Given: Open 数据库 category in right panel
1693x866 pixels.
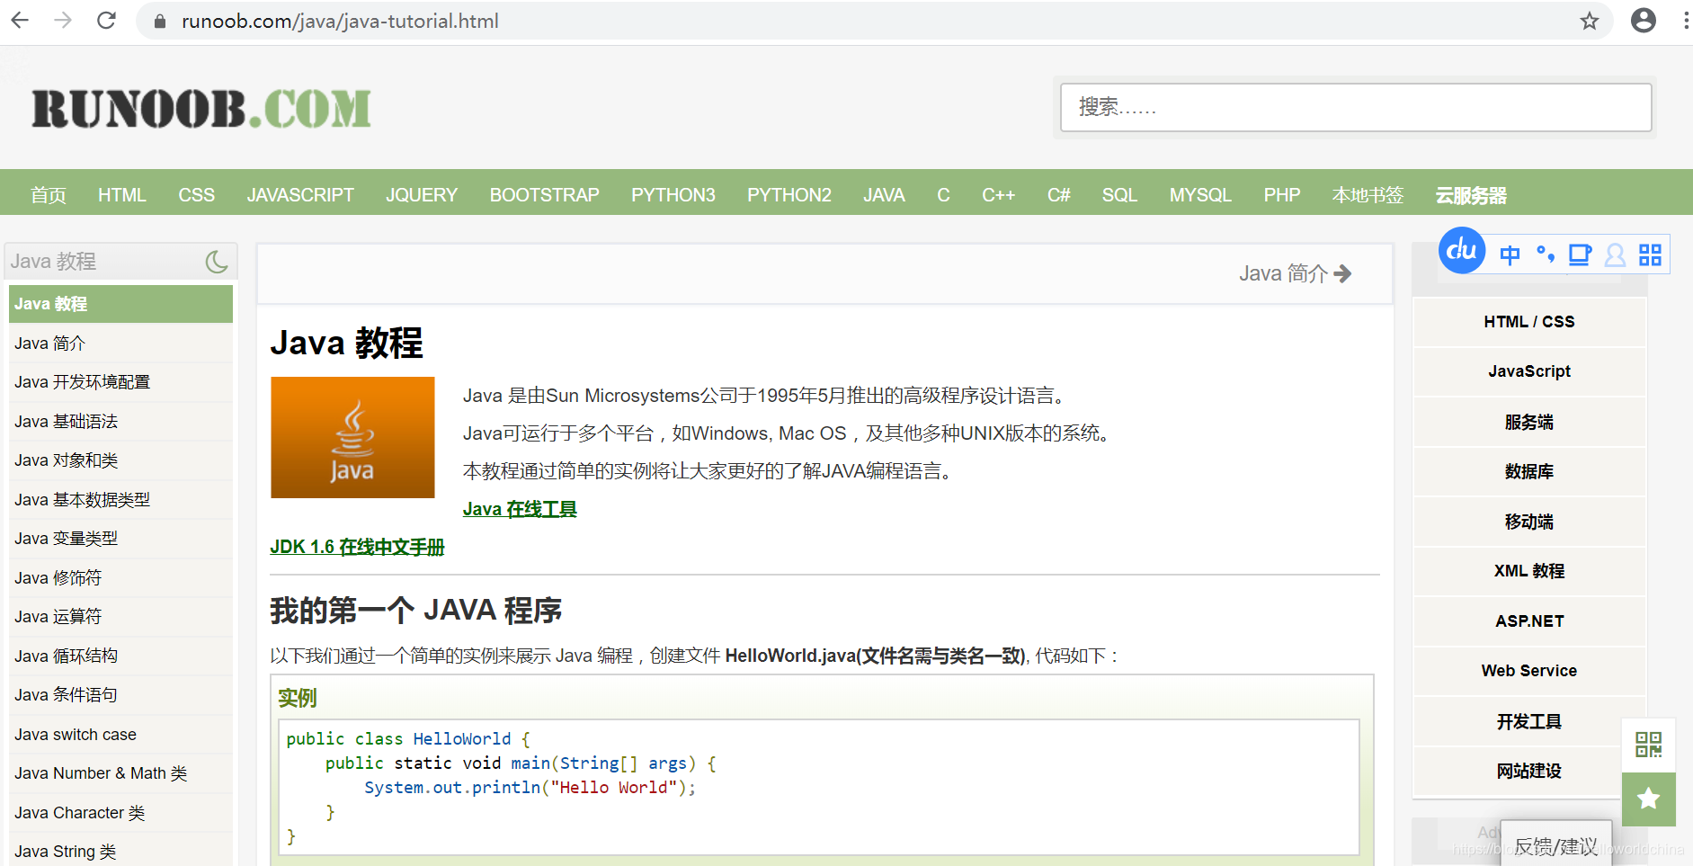Looking at the screenshot, I should 1529,471.
